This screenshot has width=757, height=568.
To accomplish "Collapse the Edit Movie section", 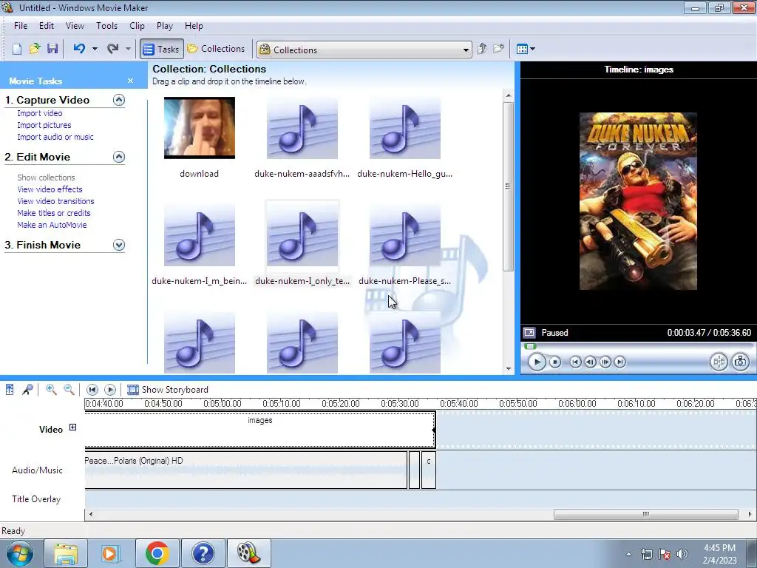I will coord(119,157).
